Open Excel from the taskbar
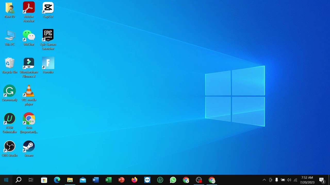 click(109, 180)
